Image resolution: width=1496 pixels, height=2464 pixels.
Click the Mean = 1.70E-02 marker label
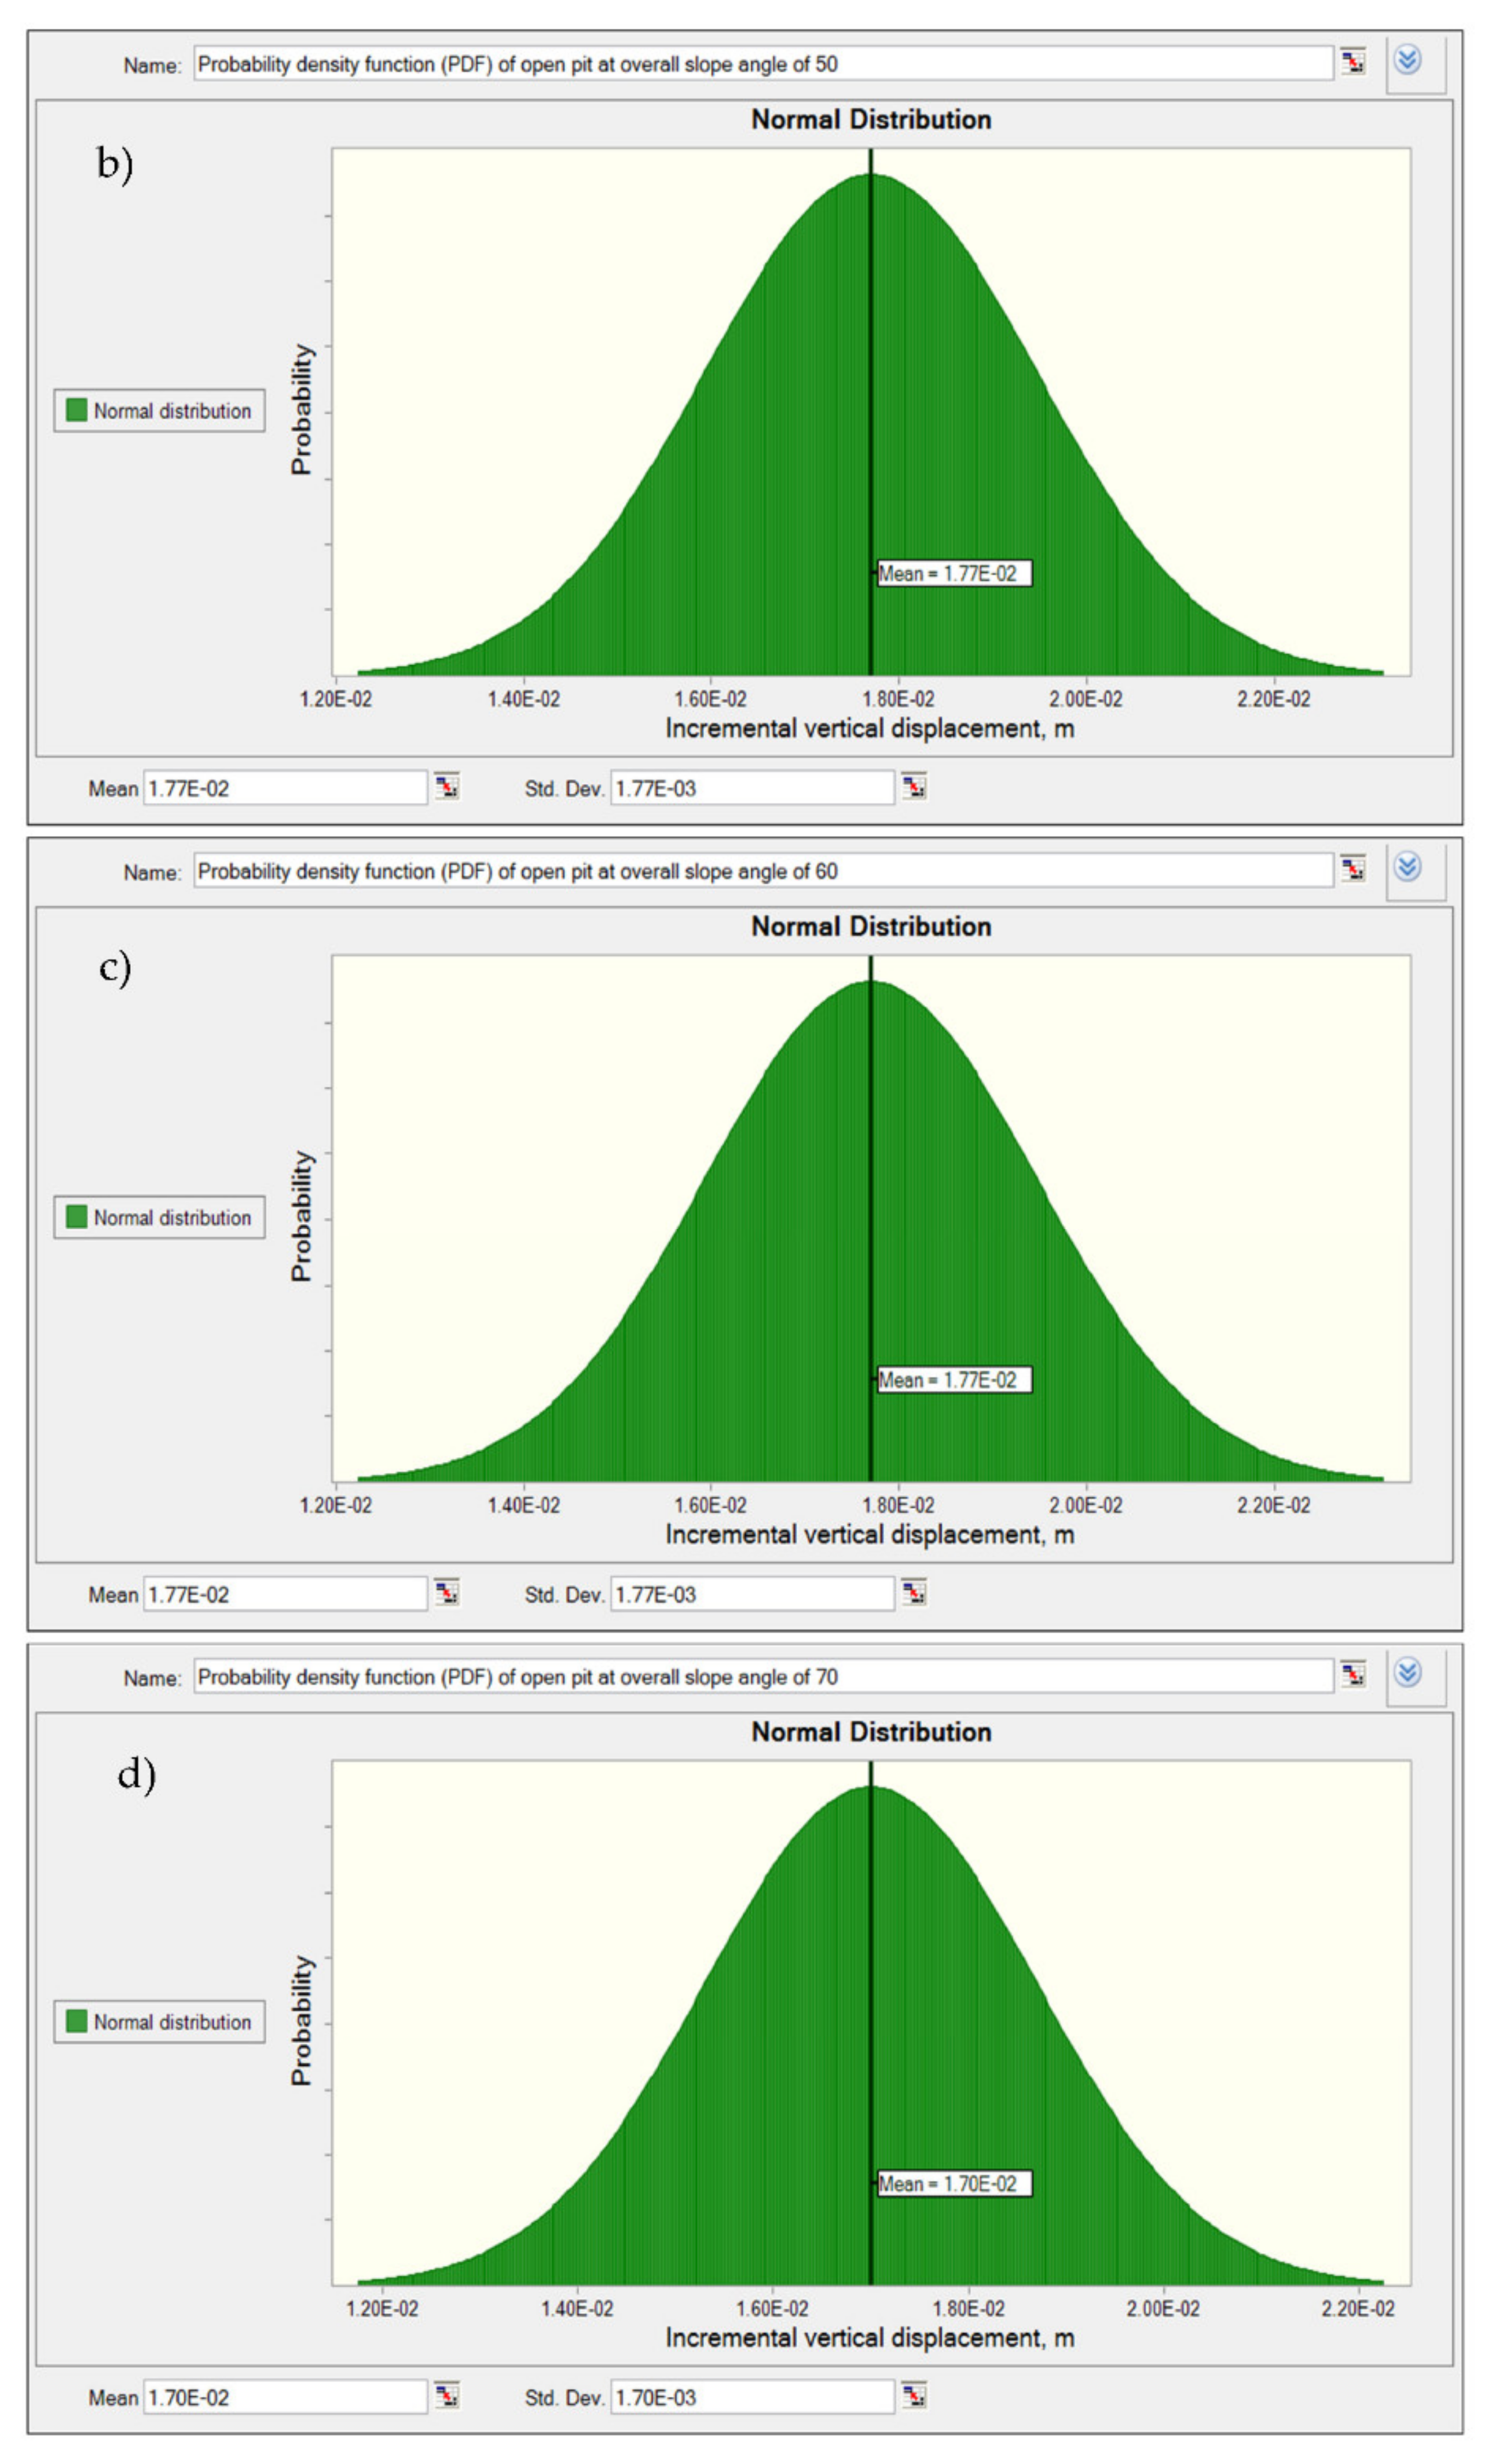pos(954,2184)
